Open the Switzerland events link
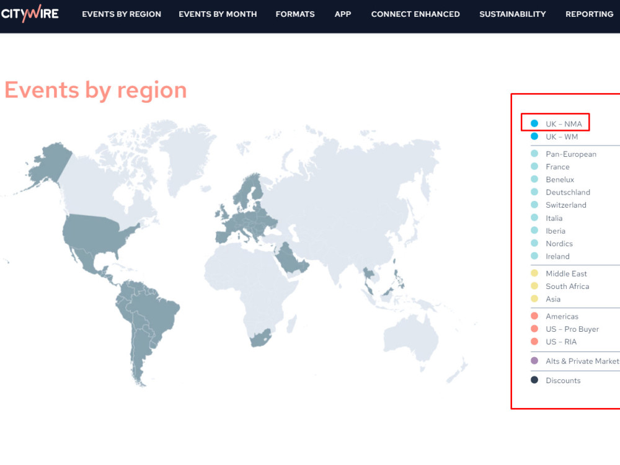The image size is (620, 465). 566,205
